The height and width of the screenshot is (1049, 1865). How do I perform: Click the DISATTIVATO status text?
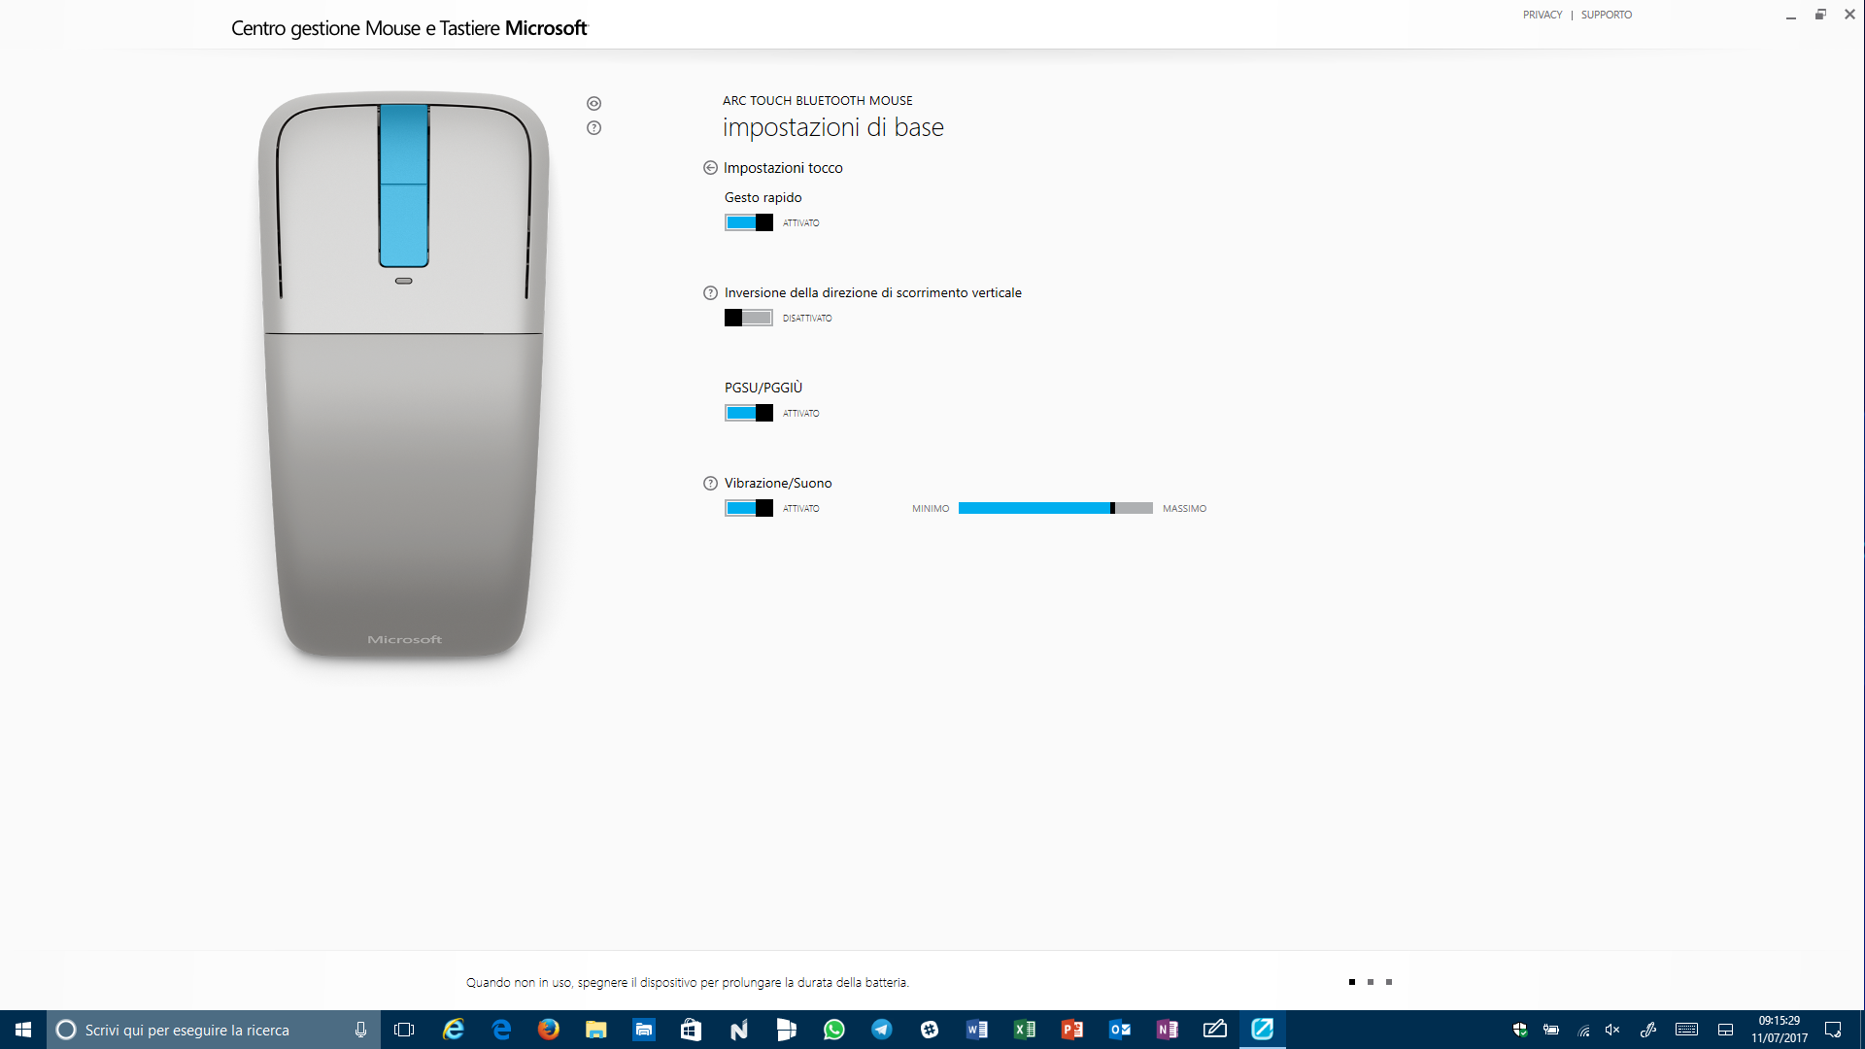tap(807, 319)
